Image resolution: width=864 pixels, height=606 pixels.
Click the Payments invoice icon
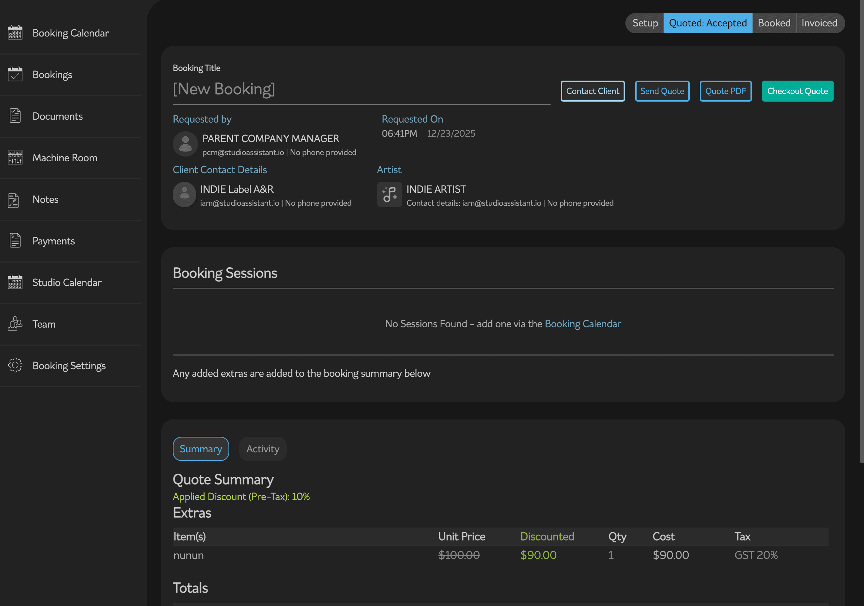click(15, 240)
